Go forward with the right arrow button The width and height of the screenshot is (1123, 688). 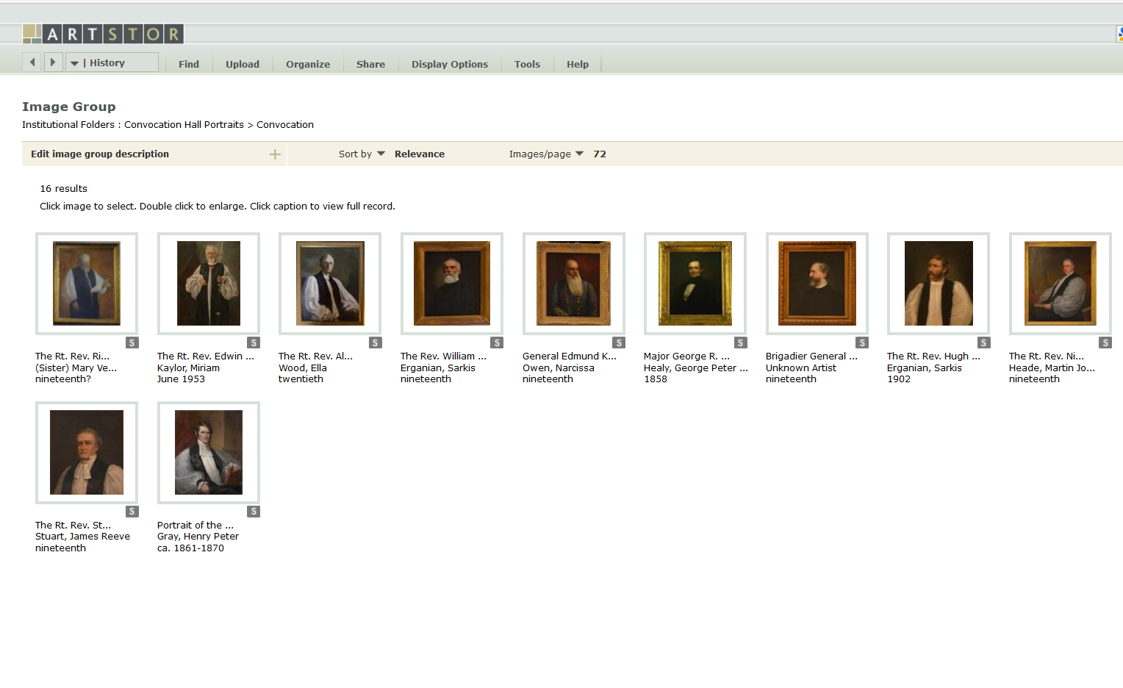(x=53, y=62)
